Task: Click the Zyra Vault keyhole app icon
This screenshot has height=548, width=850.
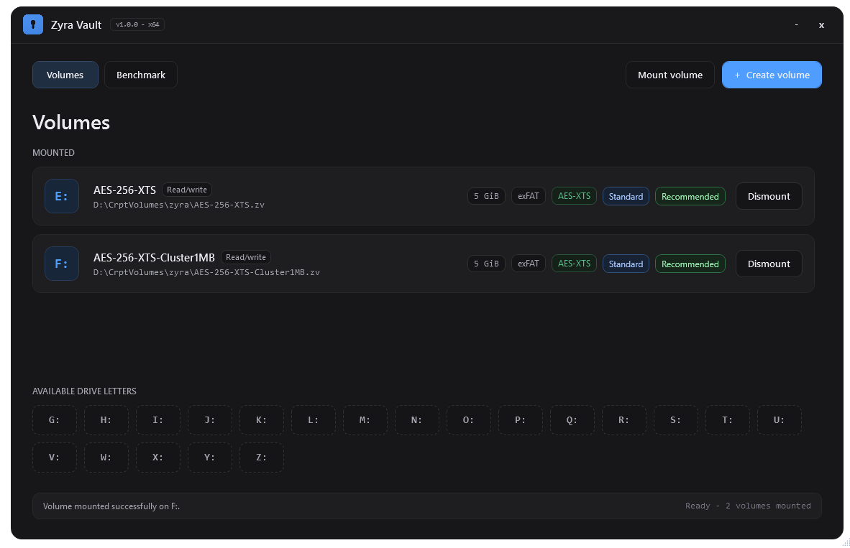Action: [33, 25]
